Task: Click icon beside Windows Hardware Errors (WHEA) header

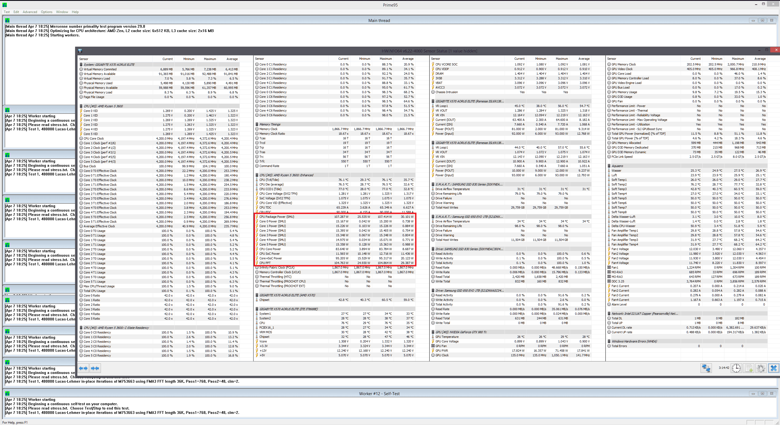Action: [609, 341]
